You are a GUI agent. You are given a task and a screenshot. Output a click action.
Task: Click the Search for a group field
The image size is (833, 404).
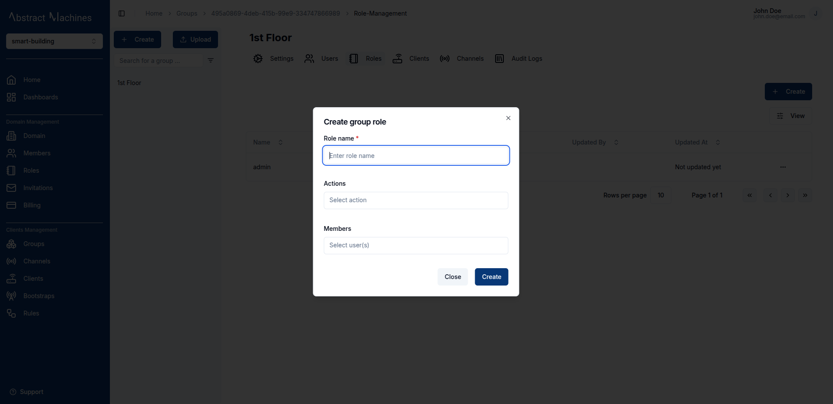click(x=158, y=61)
